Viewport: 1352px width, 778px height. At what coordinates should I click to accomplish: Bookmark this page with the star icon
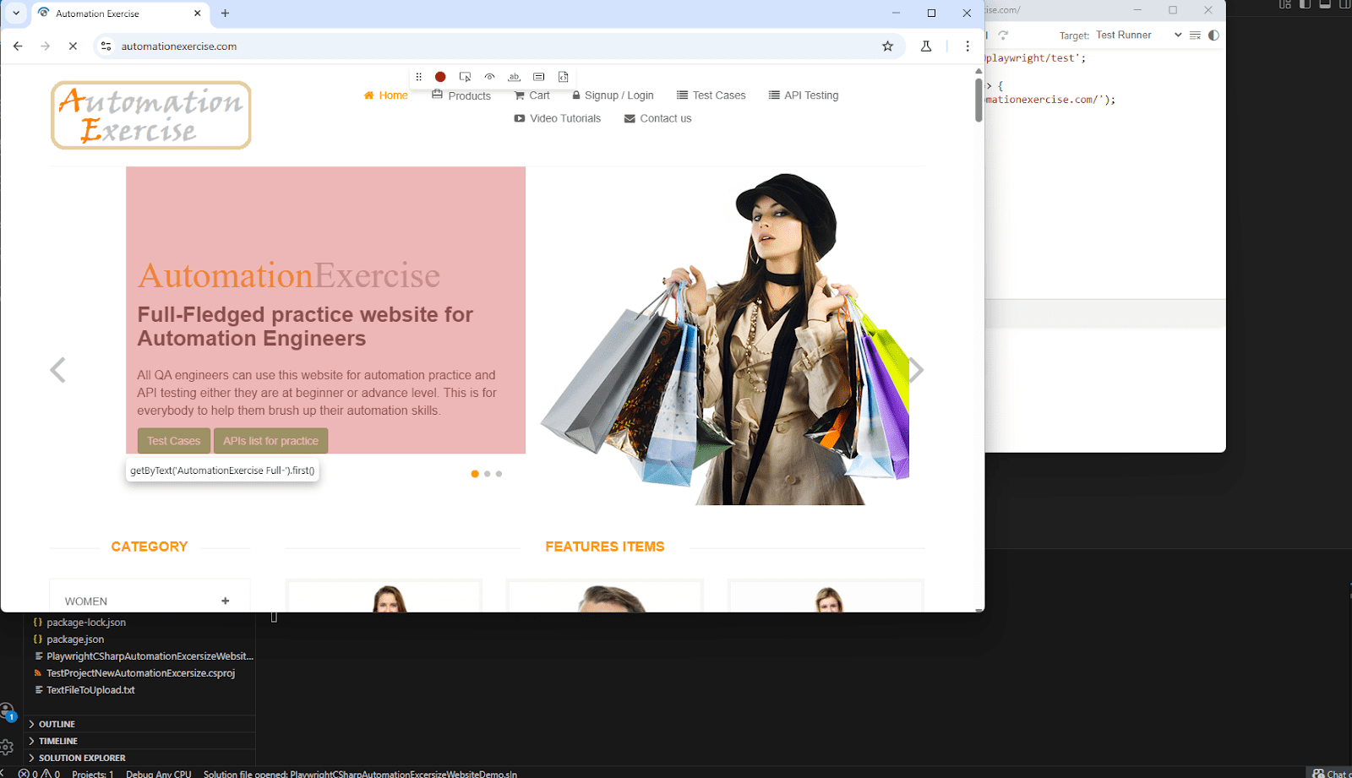887,46
